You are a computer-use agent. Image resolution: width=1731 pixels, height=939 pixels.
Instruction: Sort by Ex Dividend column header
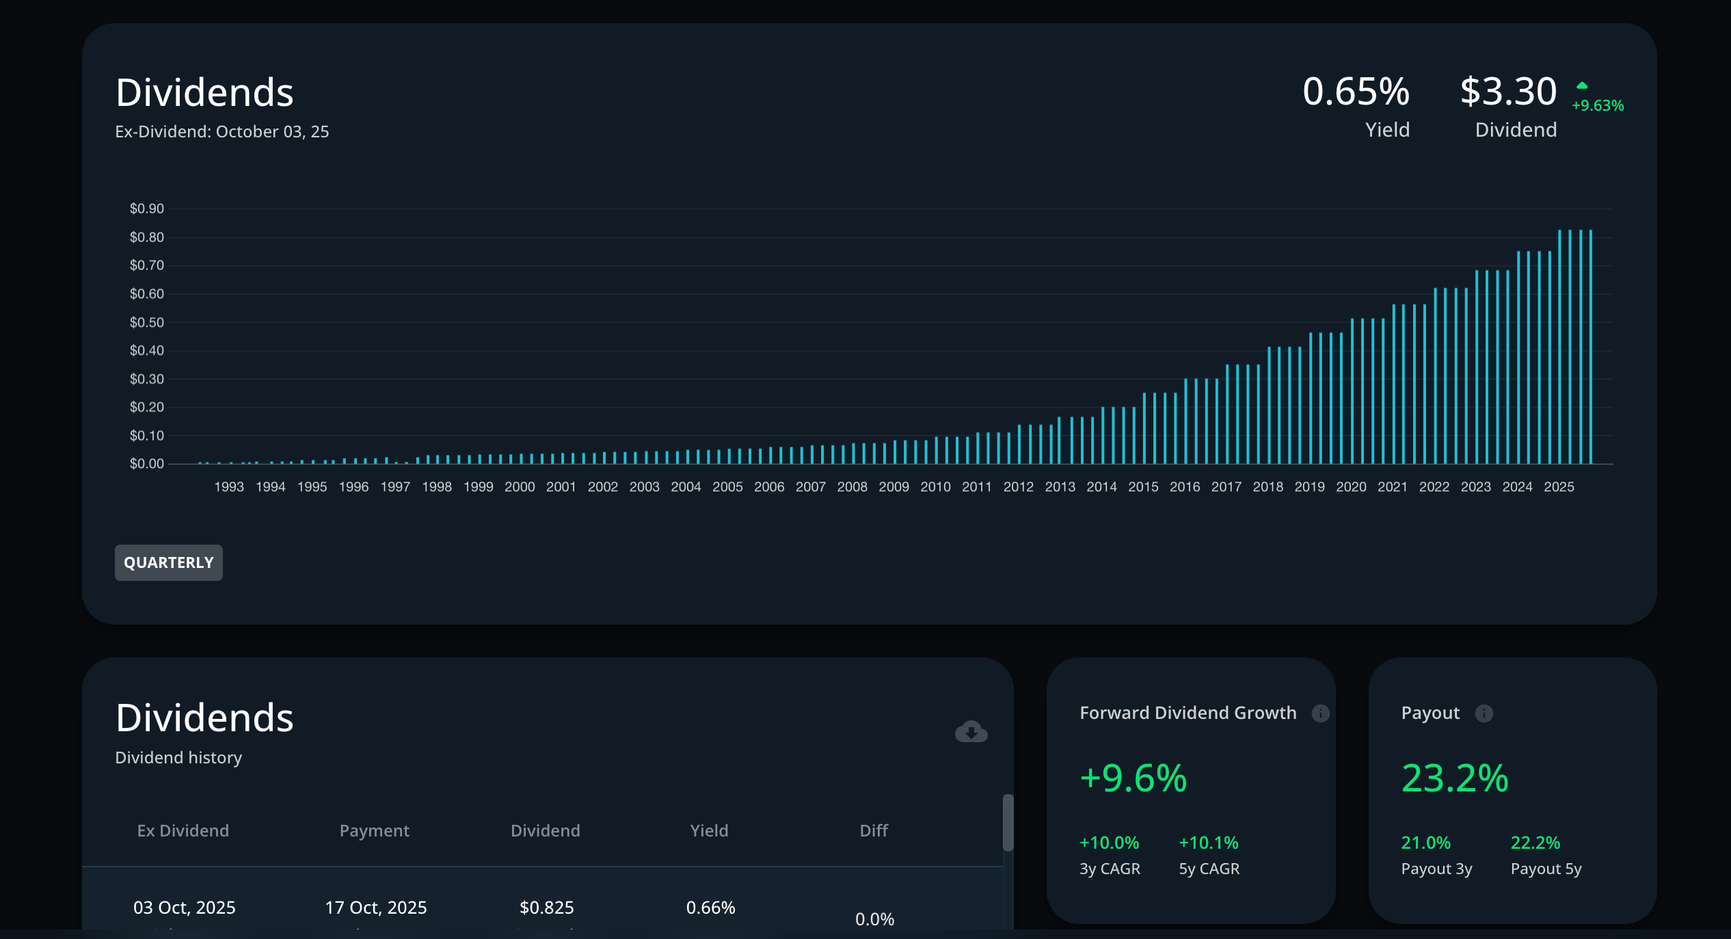pyautogui.click(x=183, y=830)
